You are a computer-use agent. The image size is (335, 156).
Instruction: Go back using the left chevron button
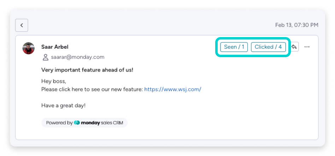coord(22,25)
